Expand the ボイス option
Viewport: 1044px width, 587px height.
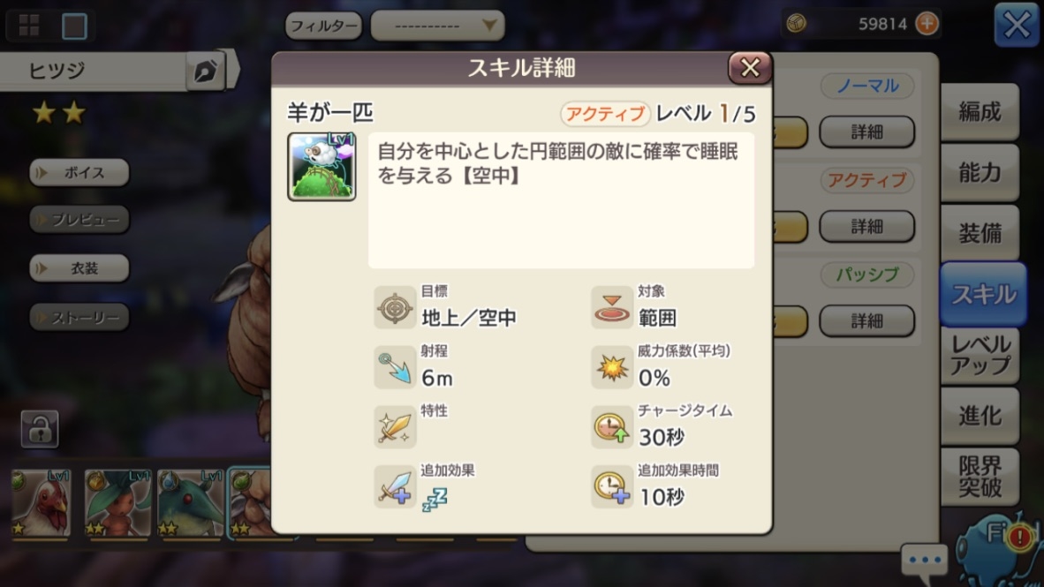(x=79, y=172)
